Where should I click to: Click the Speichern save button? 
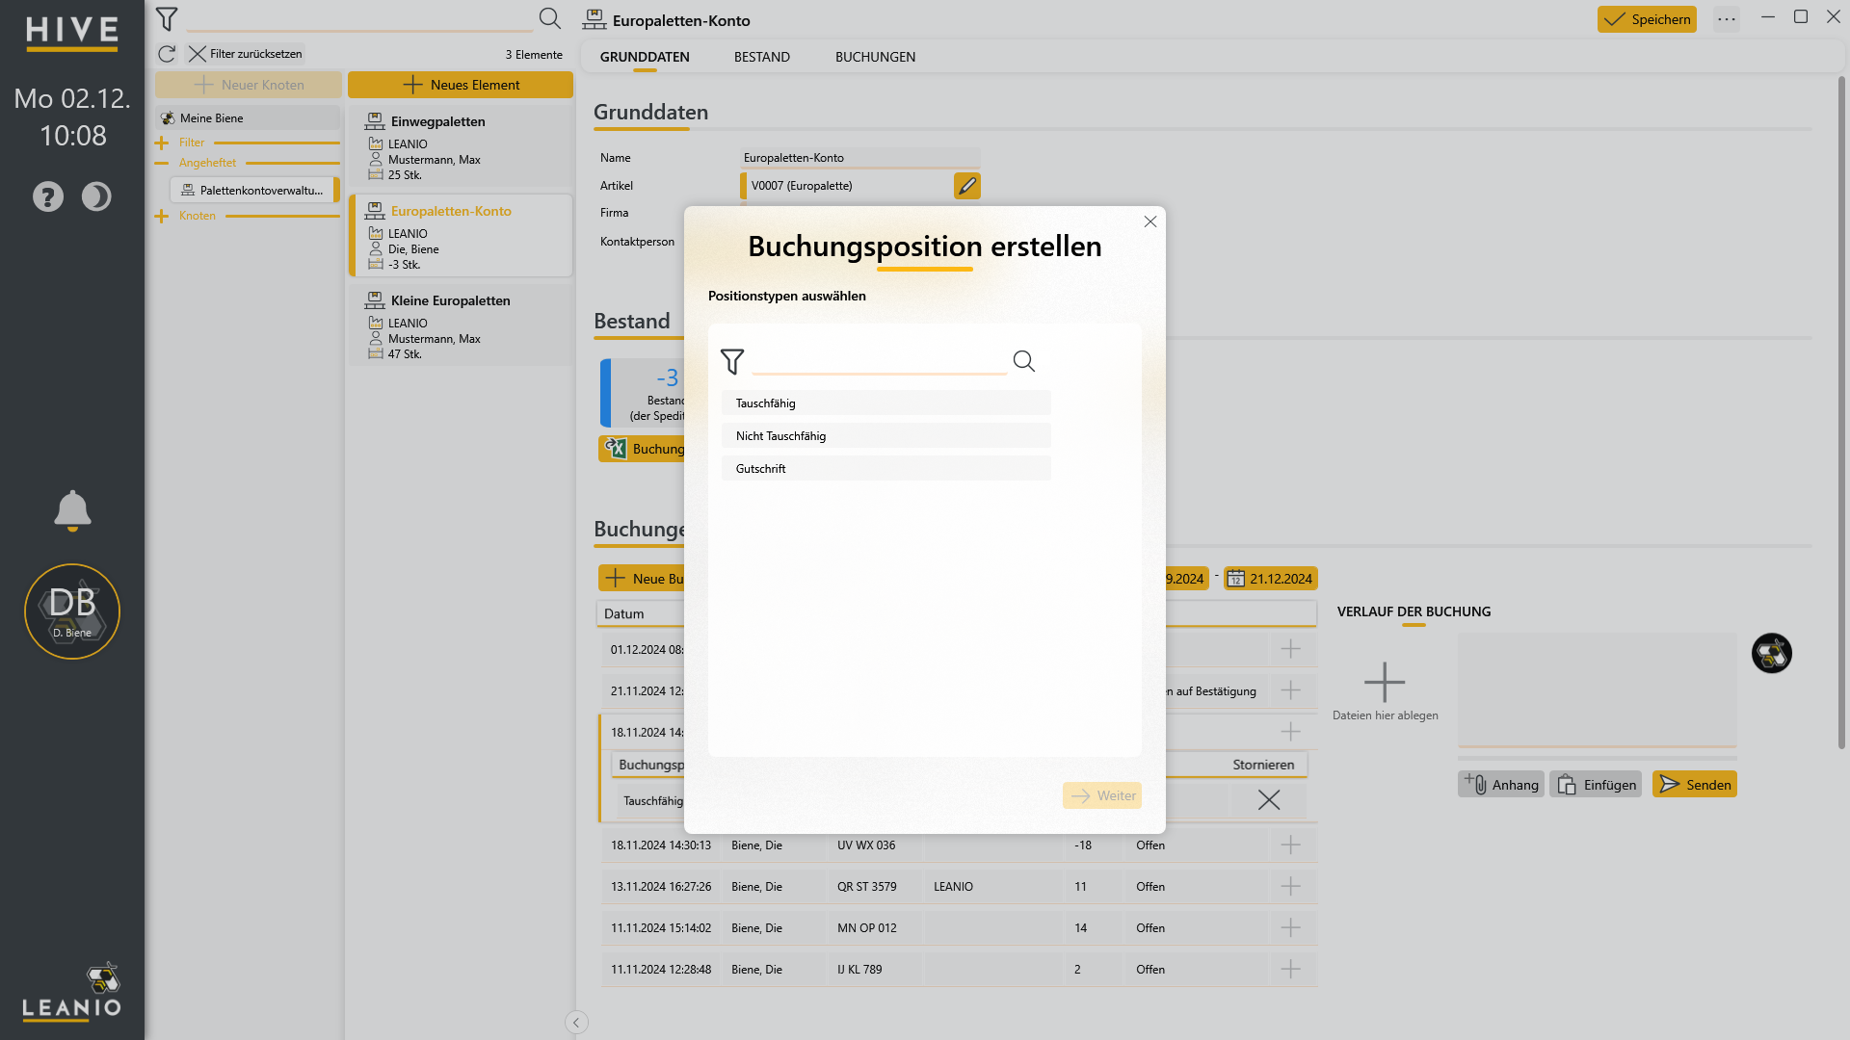point(1647,19)
